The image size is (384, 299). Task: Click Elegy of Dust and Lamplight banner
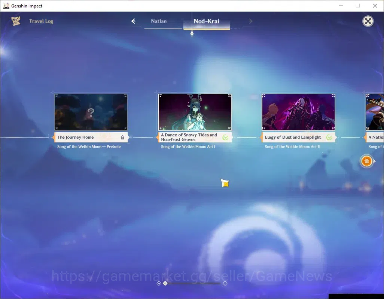[x=298, y=138]
